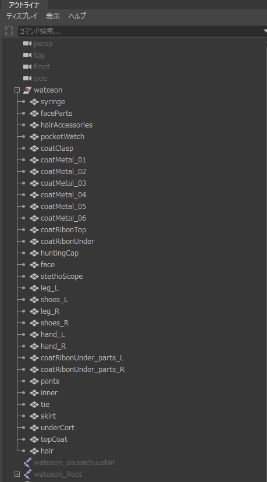Switch to the アウトライナ tab

[x=24, y=5]
